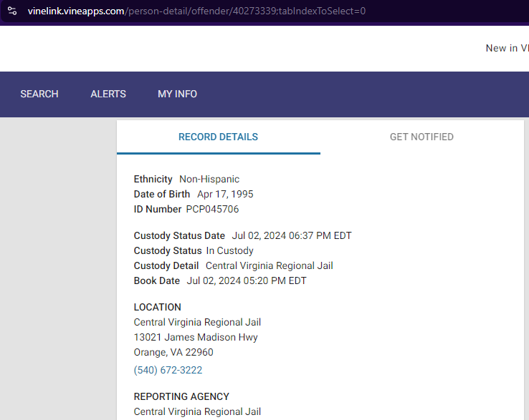Click the jail name under REPORTING AGENCY
529x420 pixels.
[197, 411]
